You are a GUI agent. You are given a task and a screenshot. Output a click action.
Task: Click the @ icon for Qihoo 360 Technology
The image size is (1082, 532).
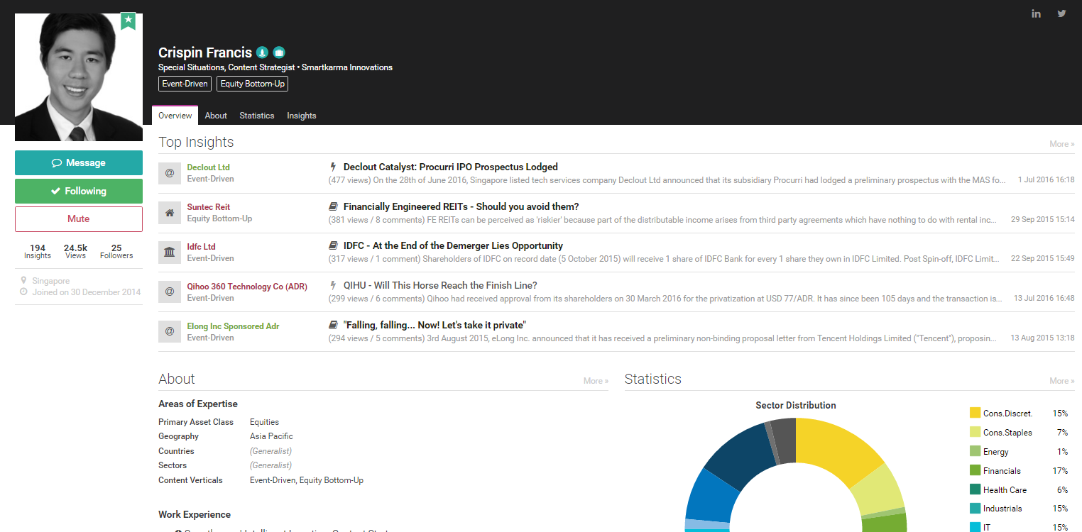coord(170,292)
